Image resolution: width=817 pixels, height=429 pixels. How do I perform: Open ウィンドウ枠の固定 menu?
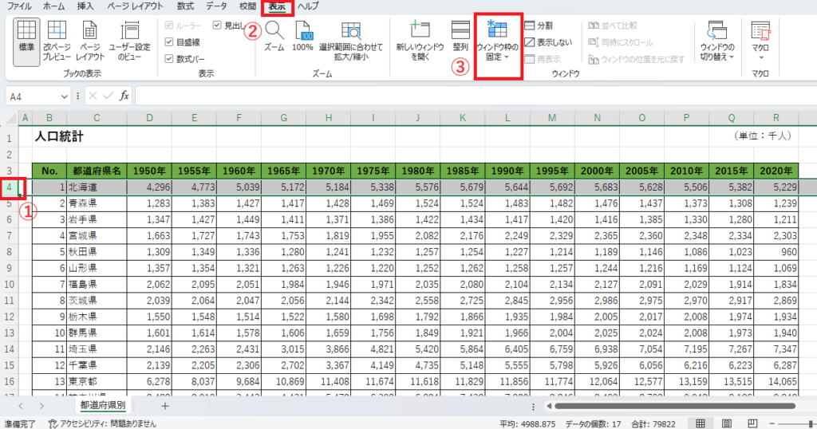pyautogui.click(x=498, y=41)
